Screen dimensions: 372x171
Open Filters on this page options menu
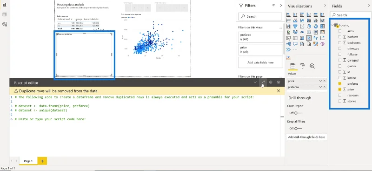pos(280,76)
